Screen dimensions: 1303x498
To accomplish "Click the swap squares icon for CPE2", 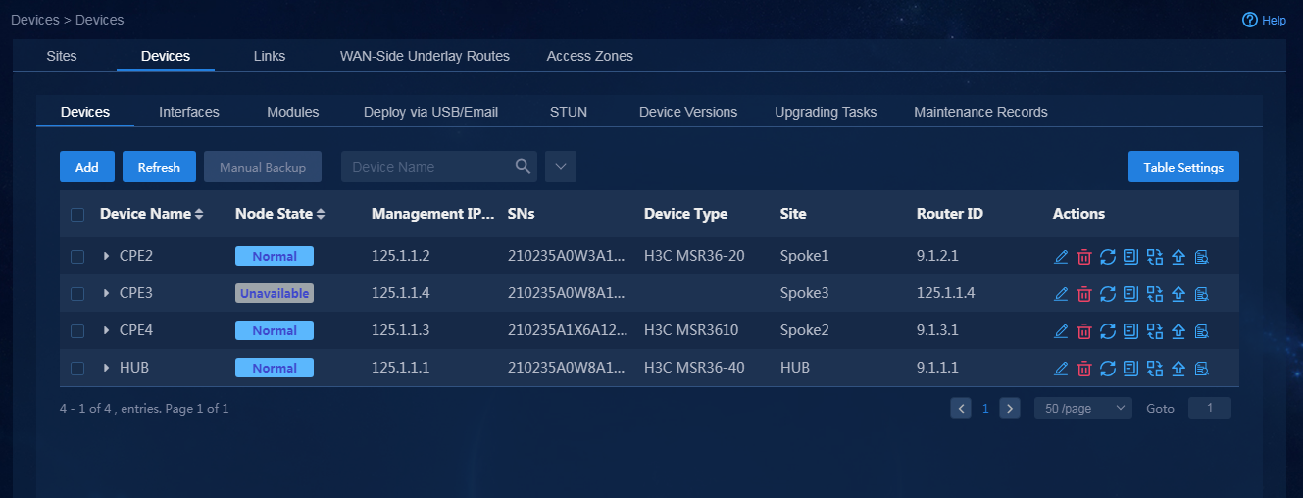I will point(1154,257).
